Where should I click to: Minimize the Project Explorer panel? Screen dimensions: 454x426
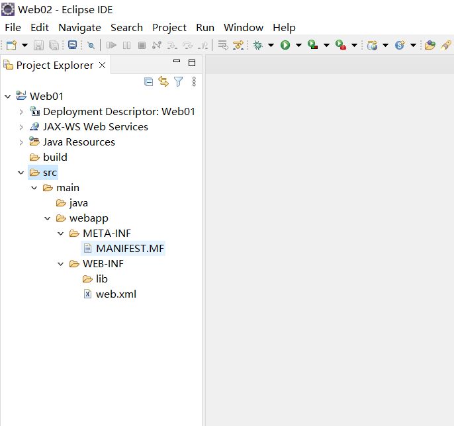tap(177, 61)
